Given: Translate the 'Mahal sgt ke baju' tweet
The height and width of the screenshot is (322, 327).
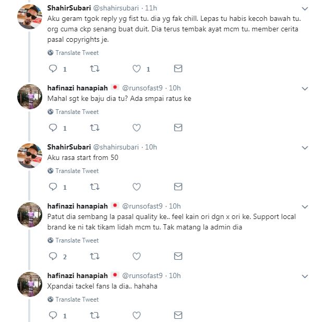Looking at the screenshot, I should [x=77, y=112].
